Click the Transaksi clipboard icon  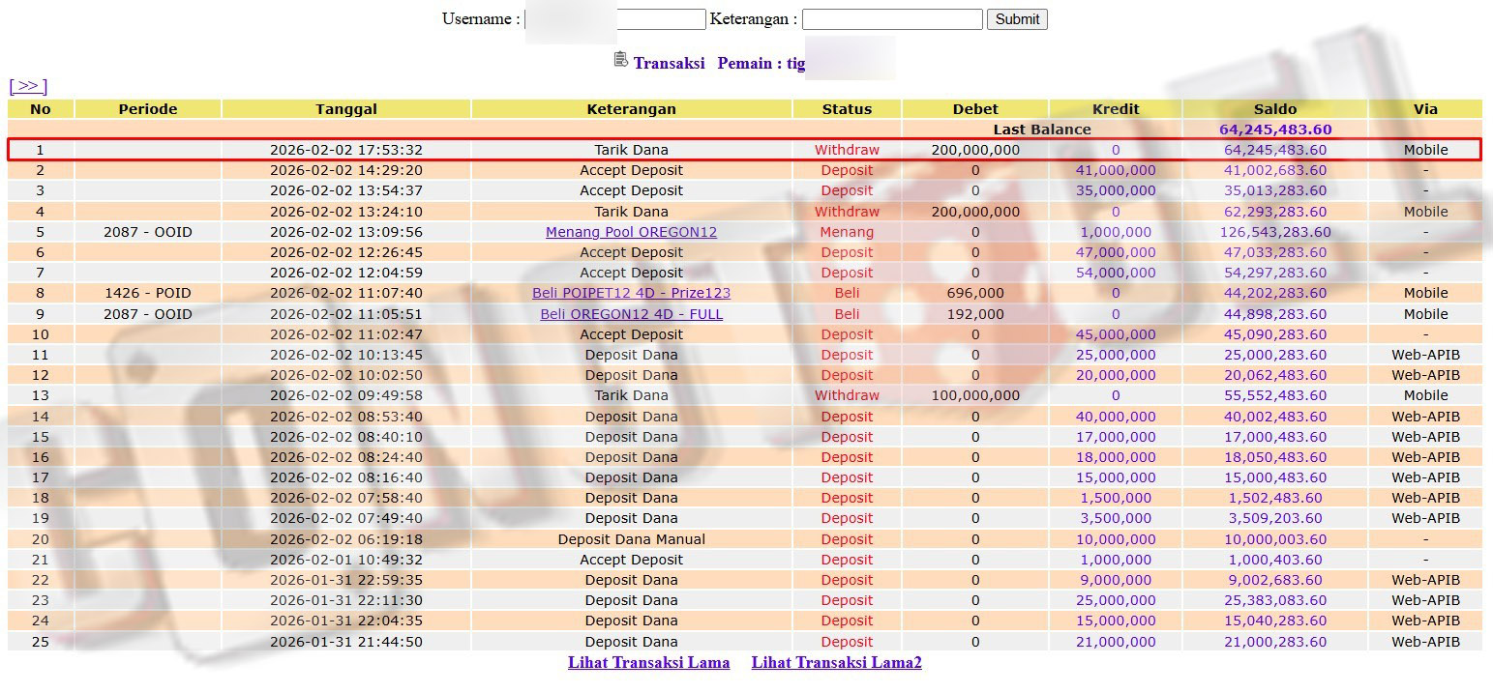(x=621, y=60)
